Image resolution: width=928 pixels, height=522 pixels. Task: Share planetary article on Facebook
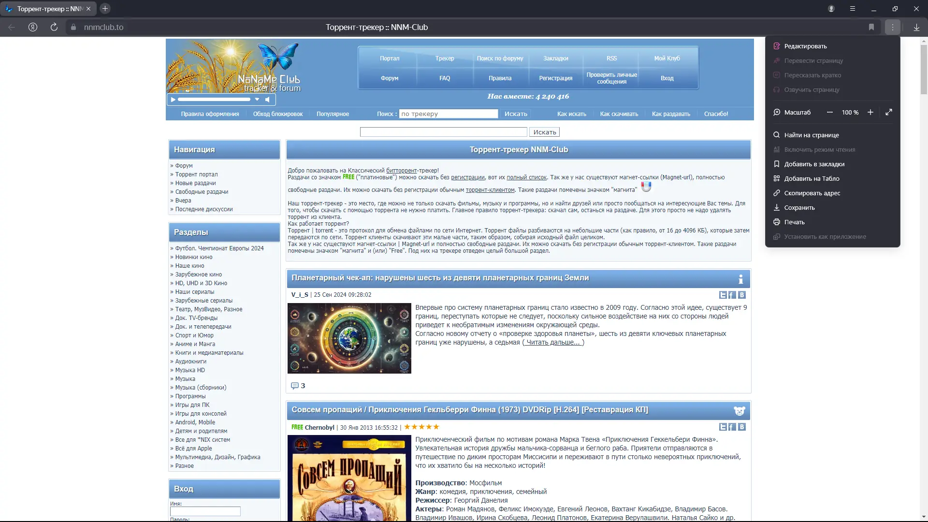pyautogui.click(x=732, y=295)
